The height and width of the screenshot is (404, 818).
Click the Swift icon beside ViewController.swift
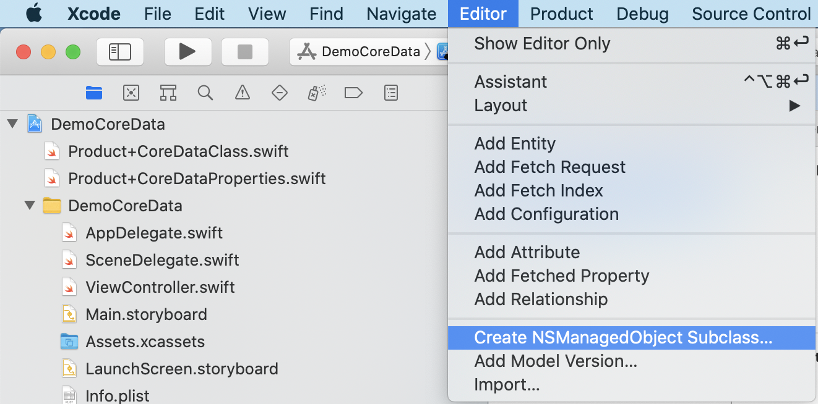pos(69,287)
